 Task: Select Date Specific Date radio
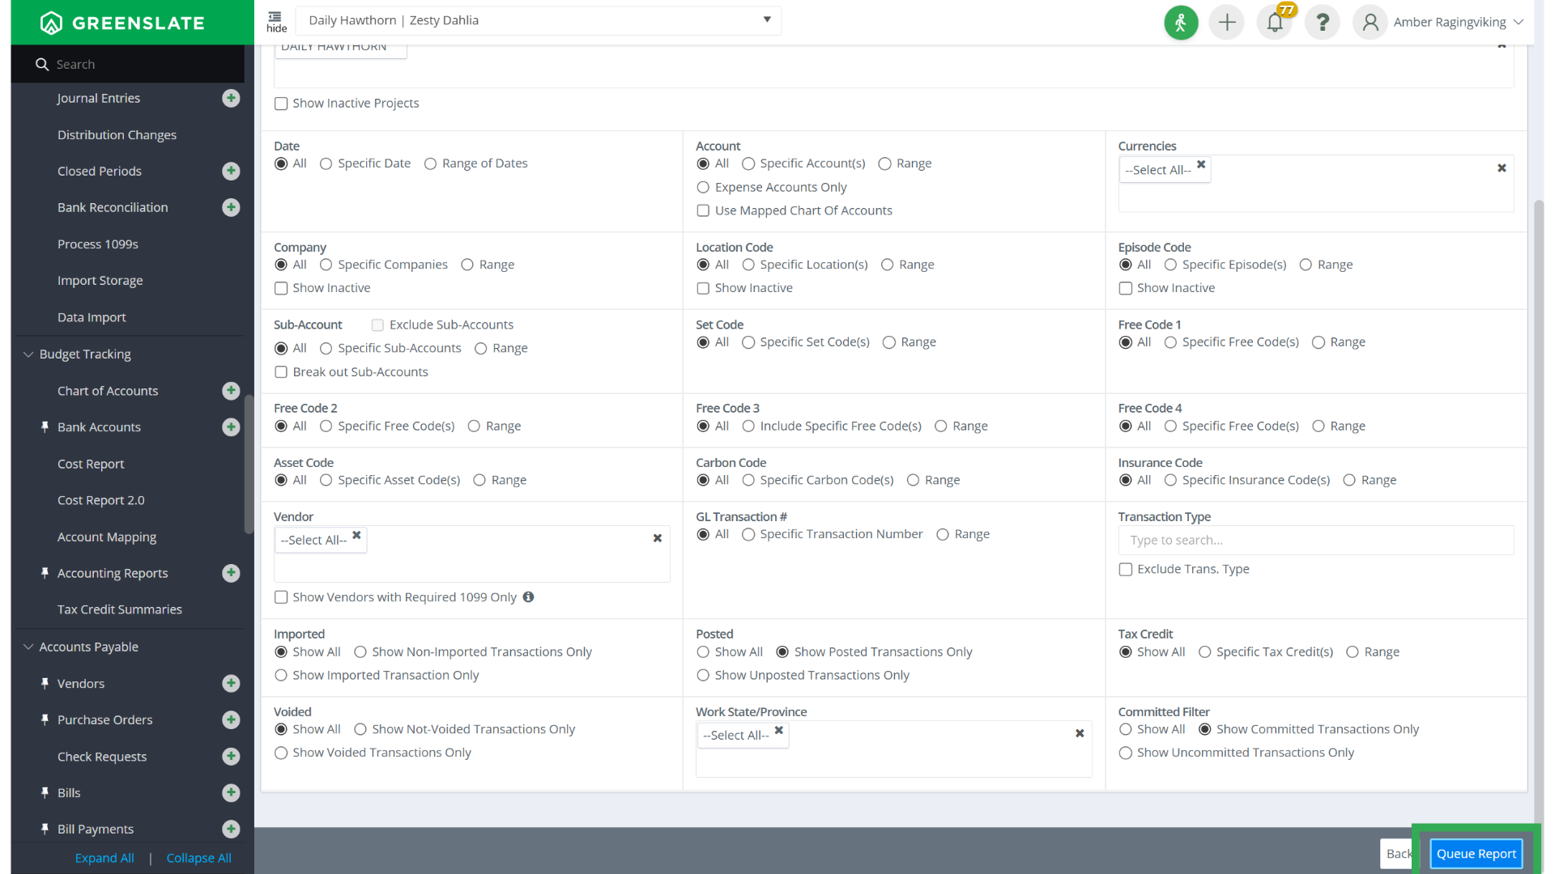coord(326,163)
